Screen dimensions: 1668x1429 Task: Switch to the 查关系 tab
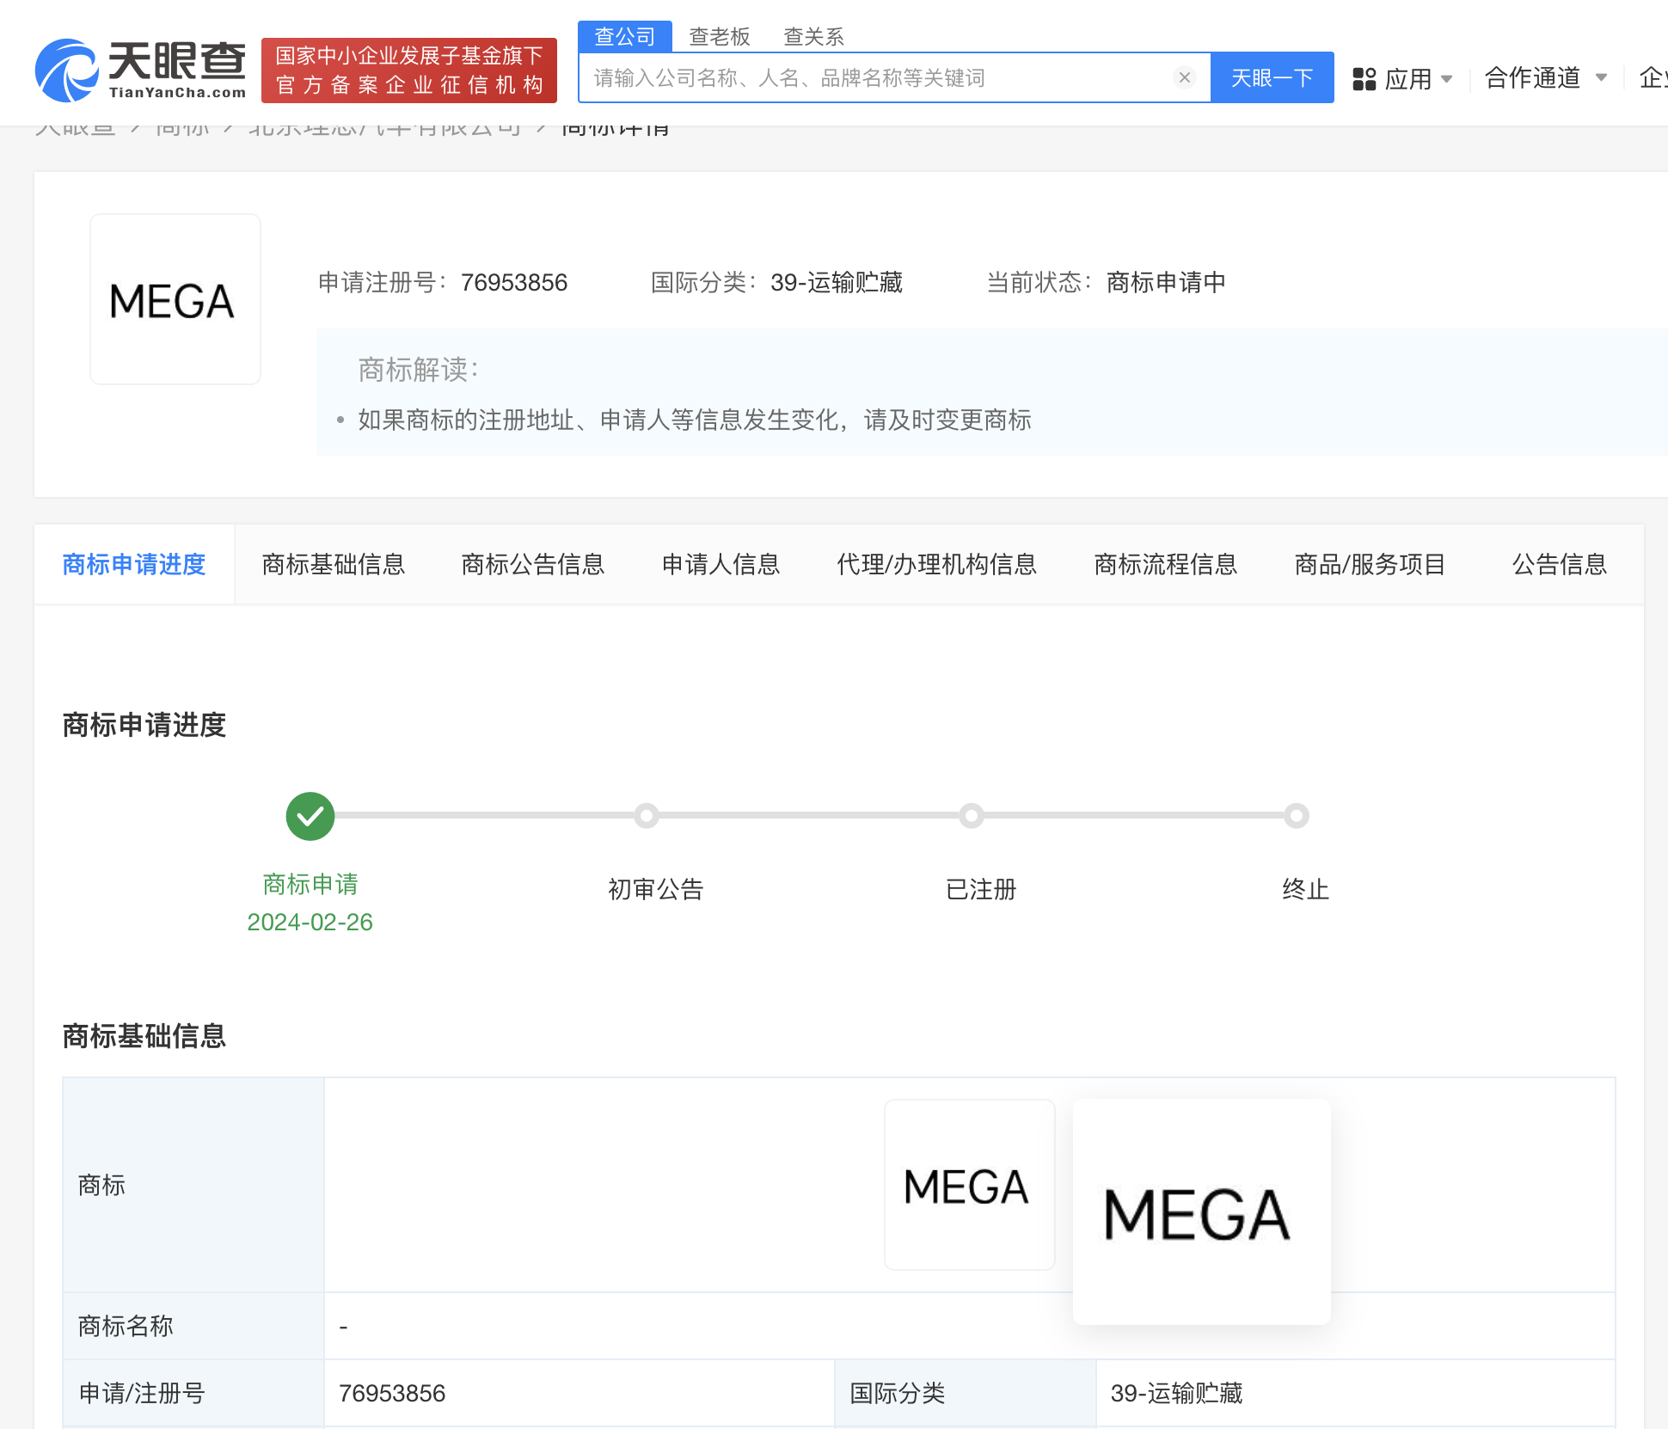813,36
